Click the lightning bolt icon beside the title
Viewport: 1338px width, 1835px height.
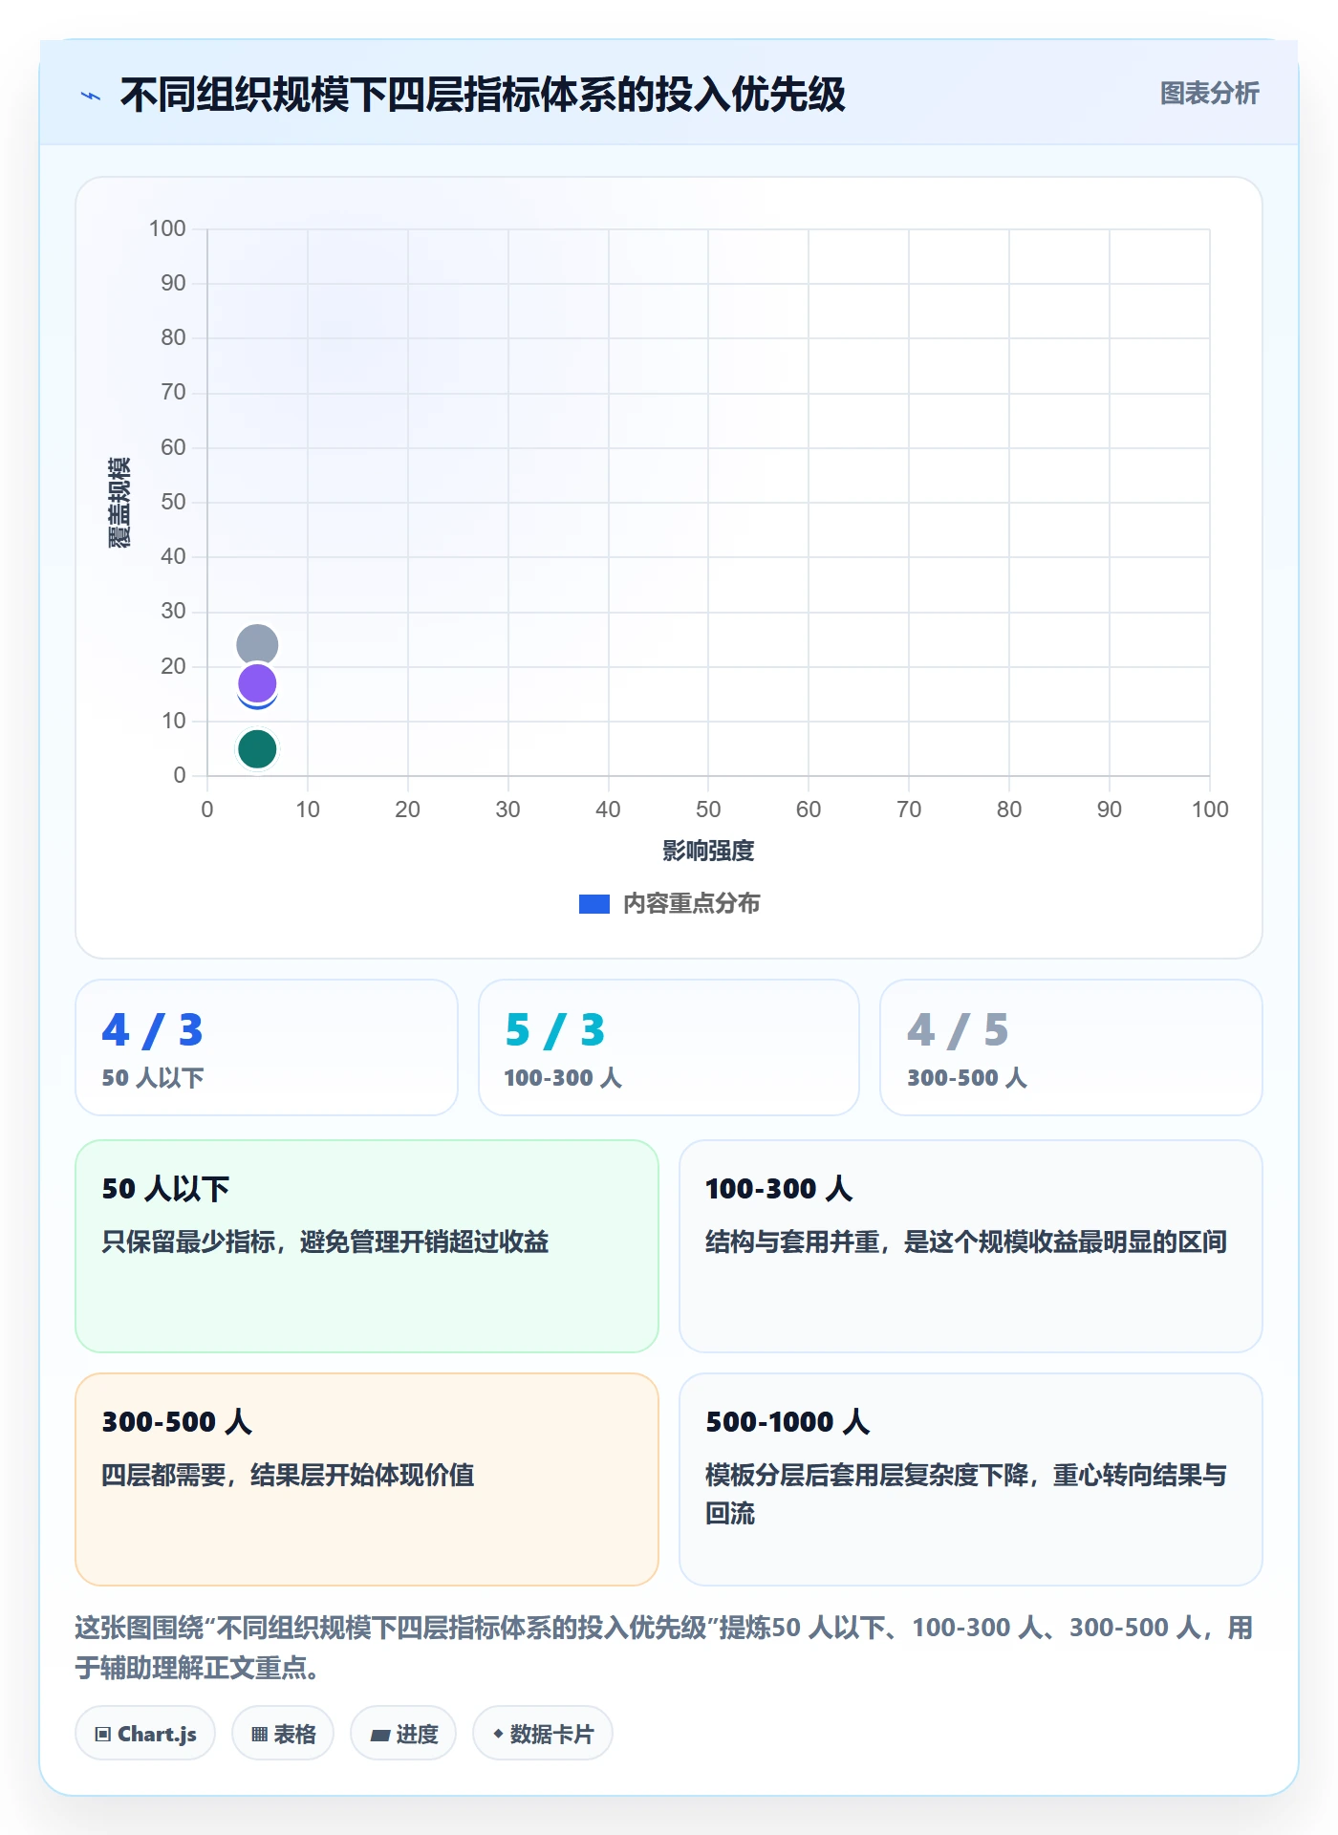(91, 96)
